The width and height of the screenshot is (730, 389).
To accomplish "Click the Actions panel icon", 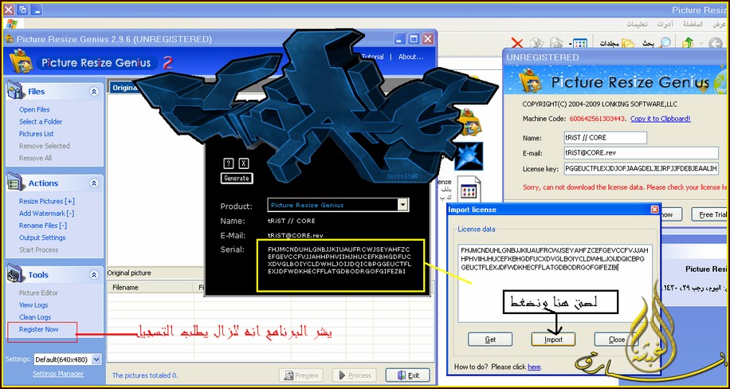I will (x=15, y=183).
